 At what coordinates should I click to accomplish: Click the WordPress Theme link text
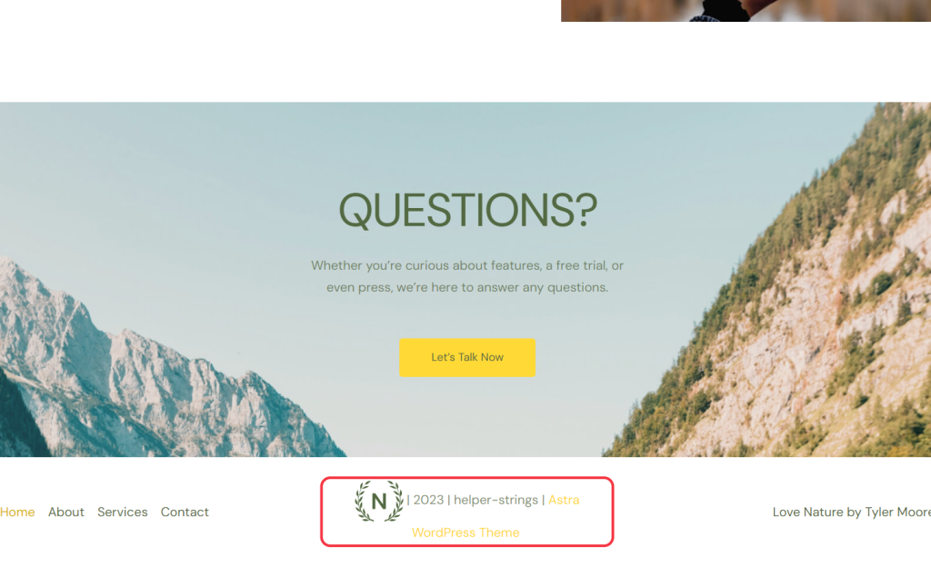pyautogui.click(x=465, y=532)
